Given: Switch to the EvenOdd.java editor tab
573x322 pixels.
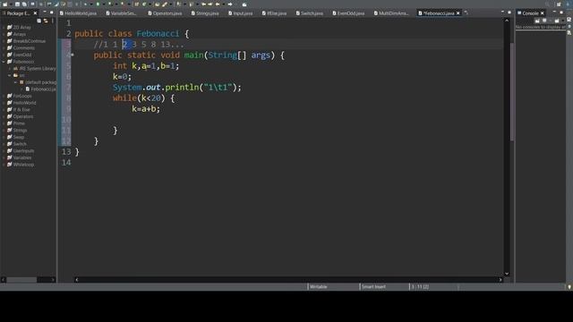Looking at the screenshot, I should [x=348, y=13].
